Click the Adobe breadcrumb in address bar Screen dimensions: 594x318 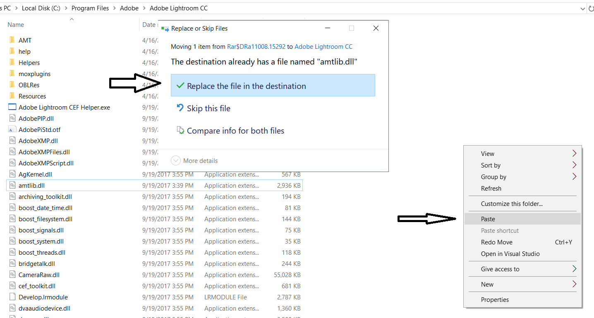129,8
